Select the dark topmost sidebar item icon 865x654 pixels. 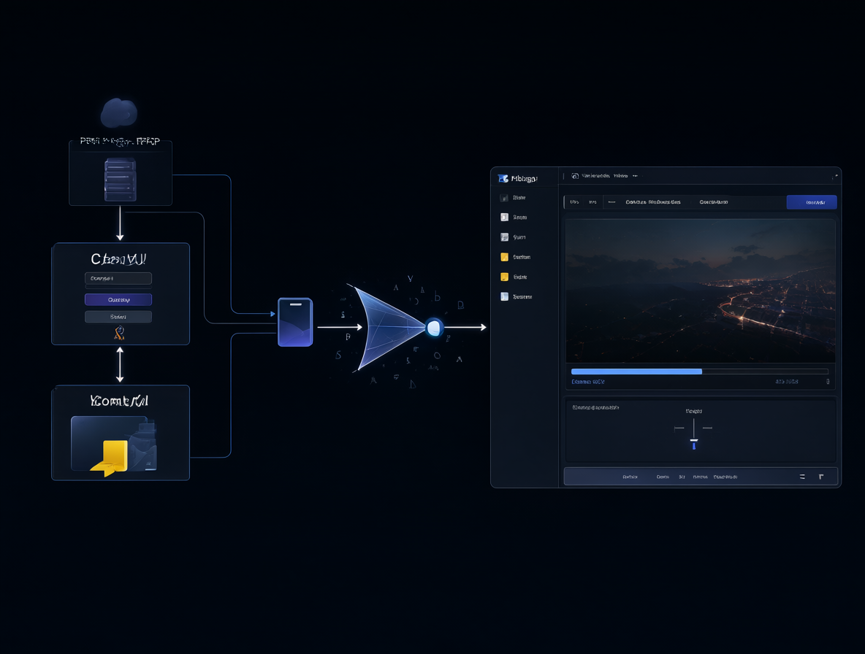point(503,198)
